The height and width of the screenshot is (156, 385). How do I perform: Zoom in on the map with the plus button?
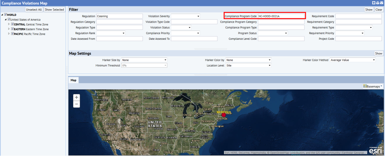(77, 97)
